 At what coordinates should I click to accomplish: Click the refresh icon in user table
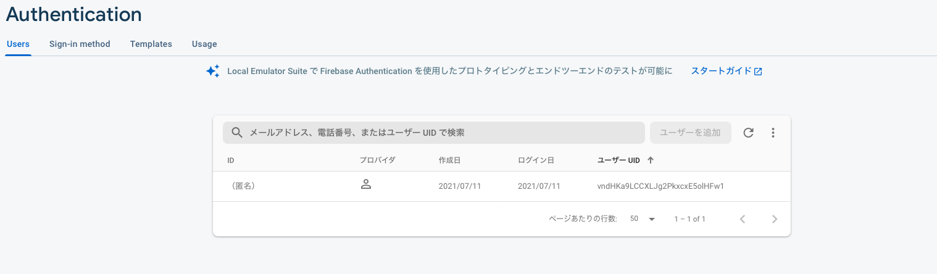click(748, 133)
